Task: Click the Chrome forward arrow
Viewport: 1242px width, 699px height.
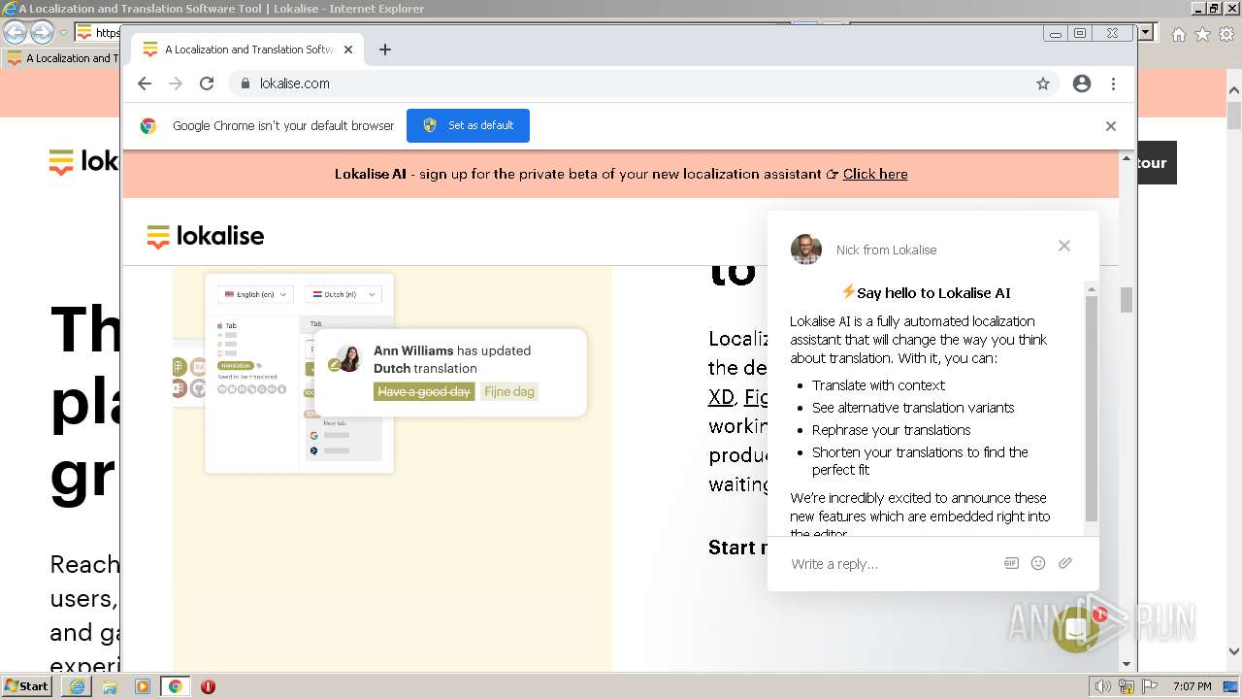Action: [x=176, y=83]
